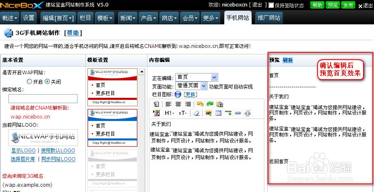Expand the 编辑[首页] menu
This screenshot has width=374, height=192.
point(58,18)
